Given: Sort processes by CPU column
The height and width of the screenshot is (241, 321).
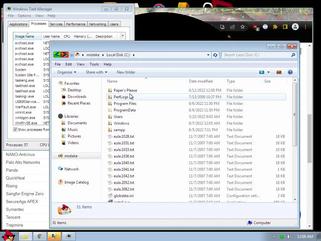Looking at the screenshot, I should pos(67,36).
